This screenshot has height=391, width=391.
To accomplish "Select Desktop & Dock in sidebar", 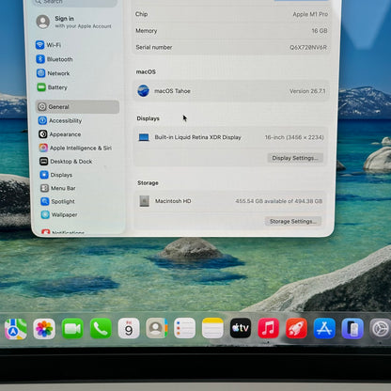I will point(66,162).
